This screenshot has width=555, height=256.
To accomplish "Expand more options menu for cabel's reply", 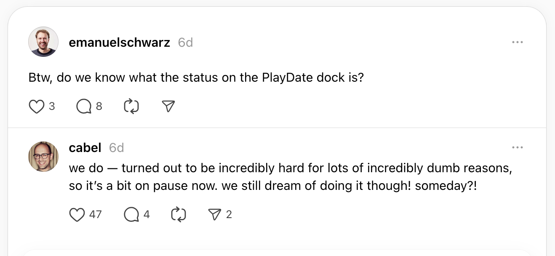I will [x=517, y=147].
